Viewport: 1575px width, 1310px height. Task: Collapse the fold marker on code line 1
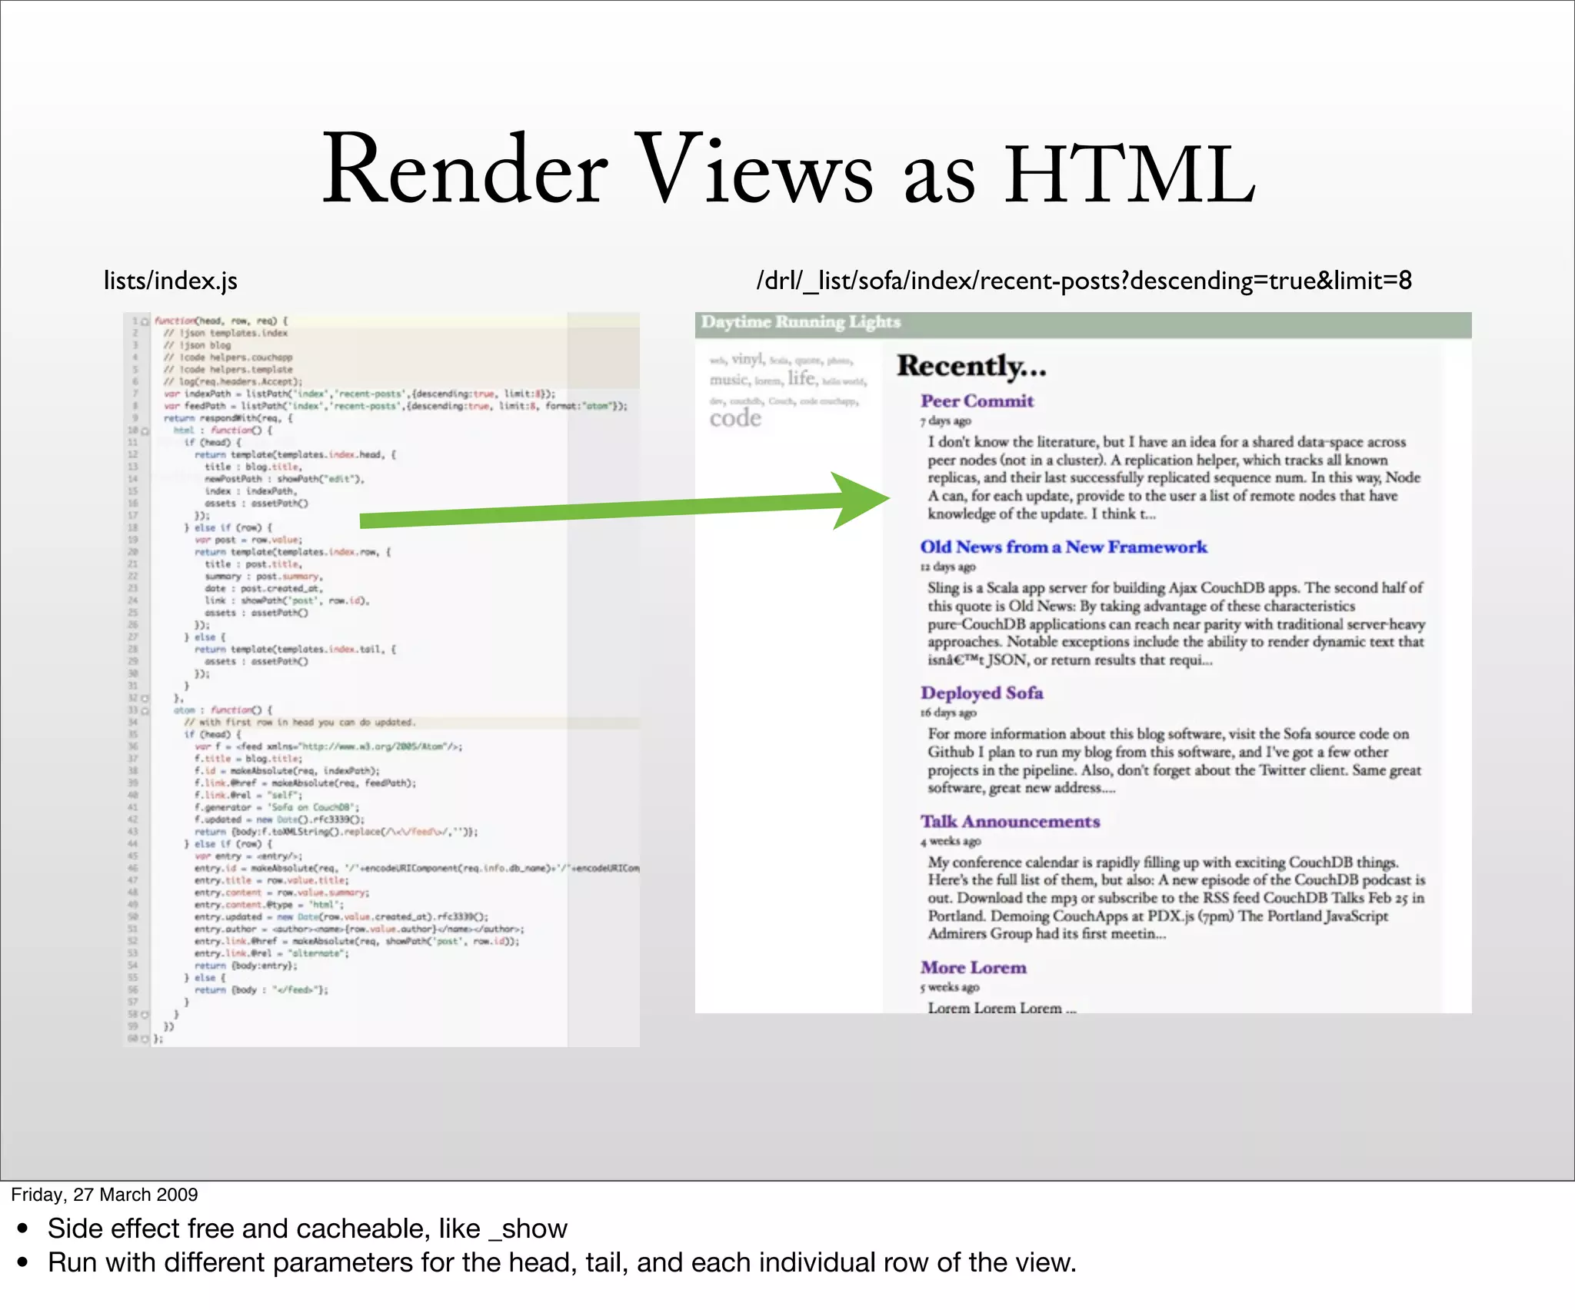(145, 321)
